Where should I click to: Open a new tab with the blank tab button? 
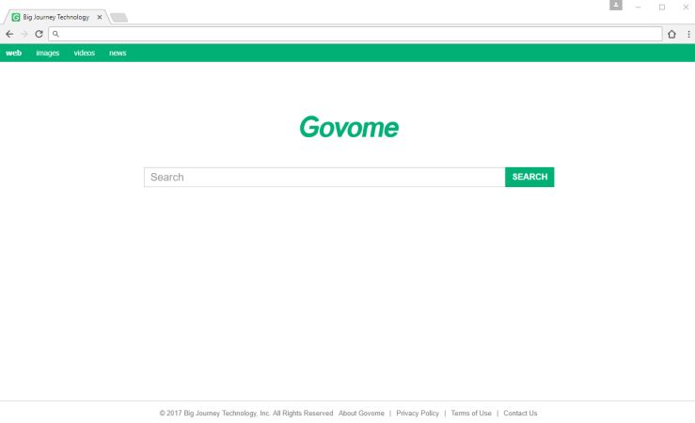pyautogui.click(x=118, y=18)
